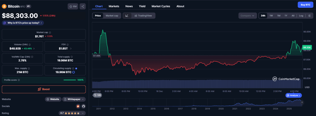Click the range handle on the timeline navigator
The image size is (316, 116).
click(x=302, y=102)
